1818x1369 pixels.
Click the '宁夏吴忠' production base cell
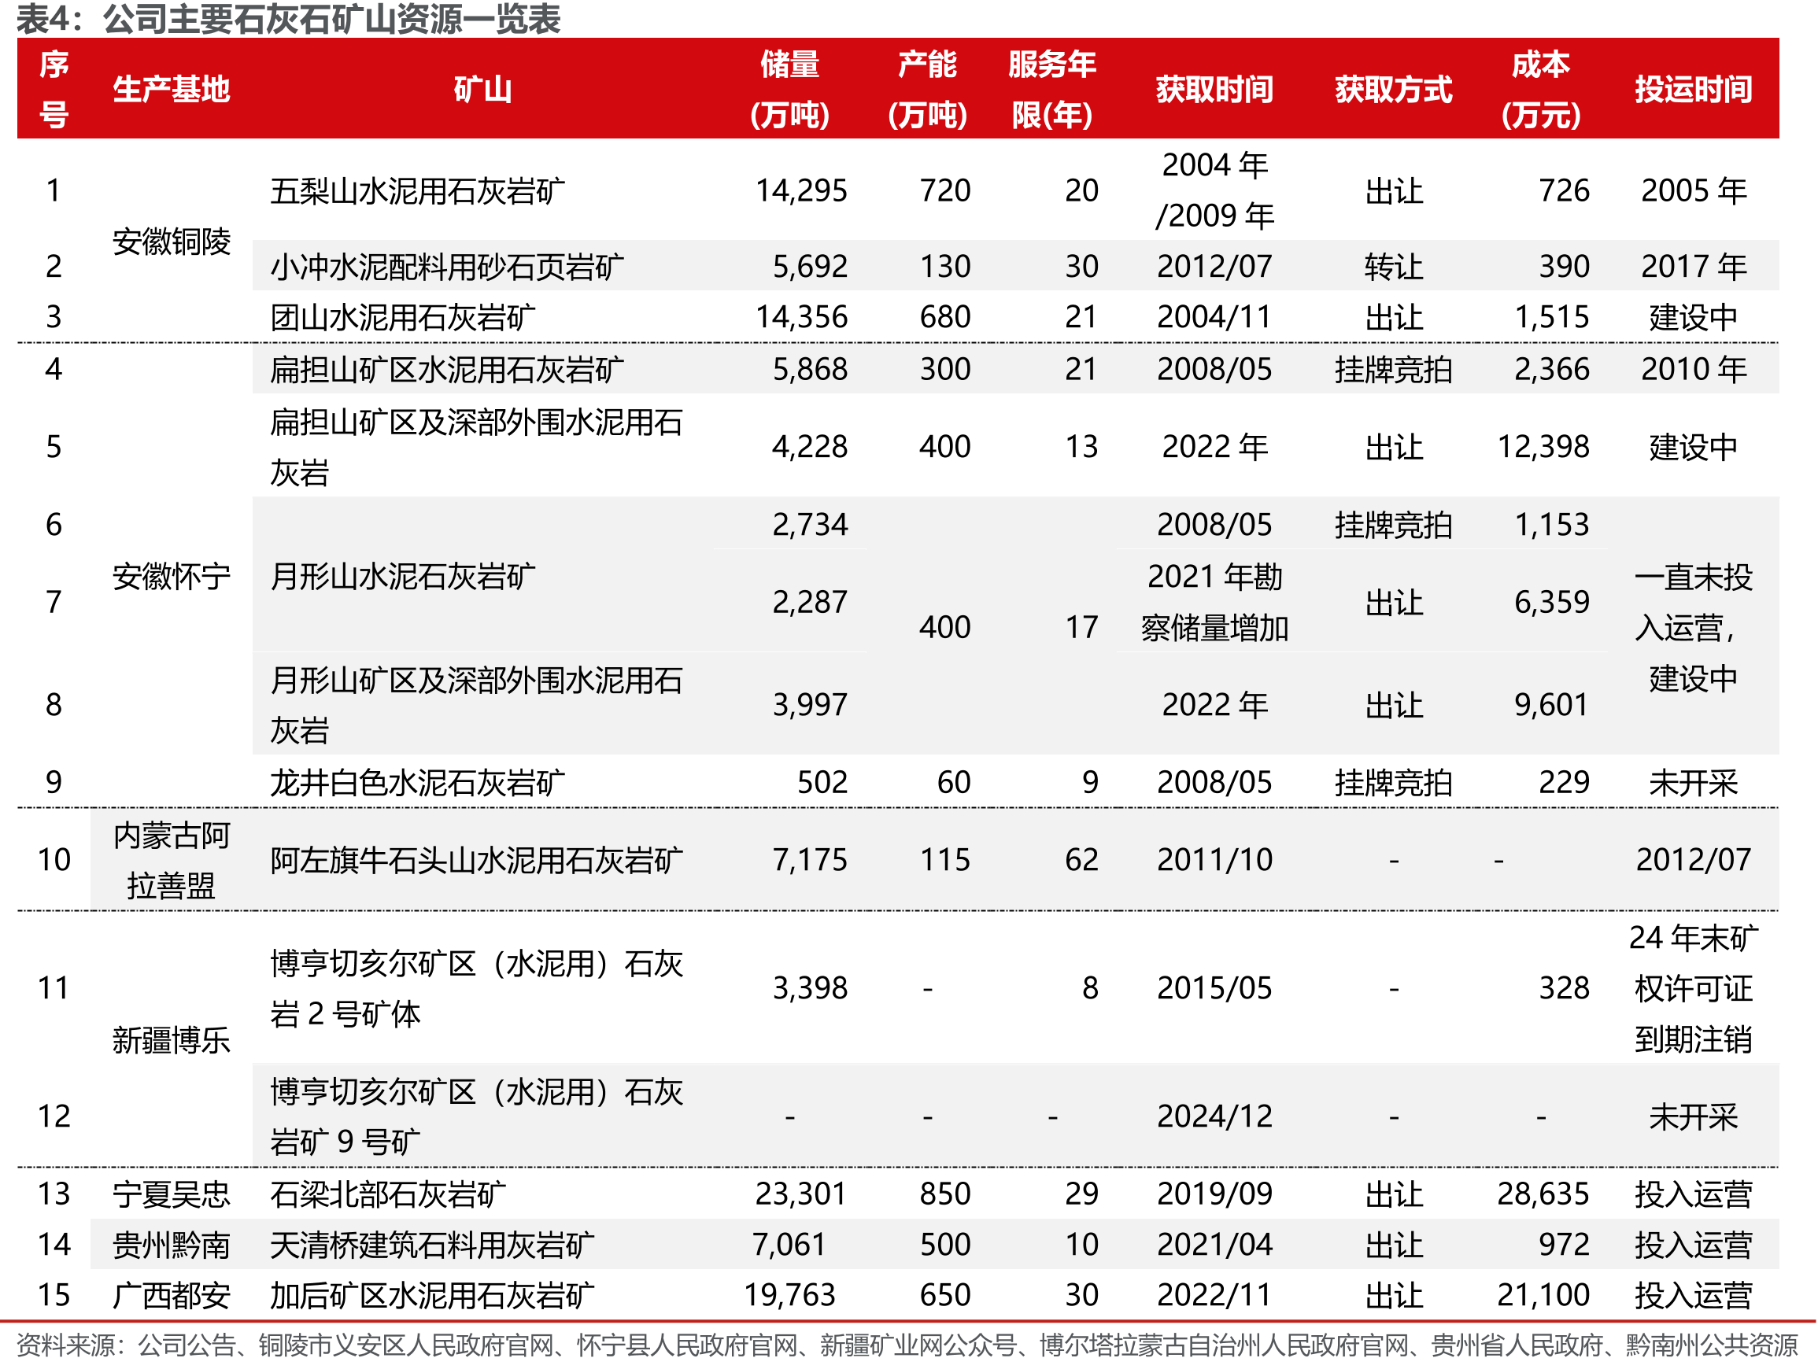171,1194
